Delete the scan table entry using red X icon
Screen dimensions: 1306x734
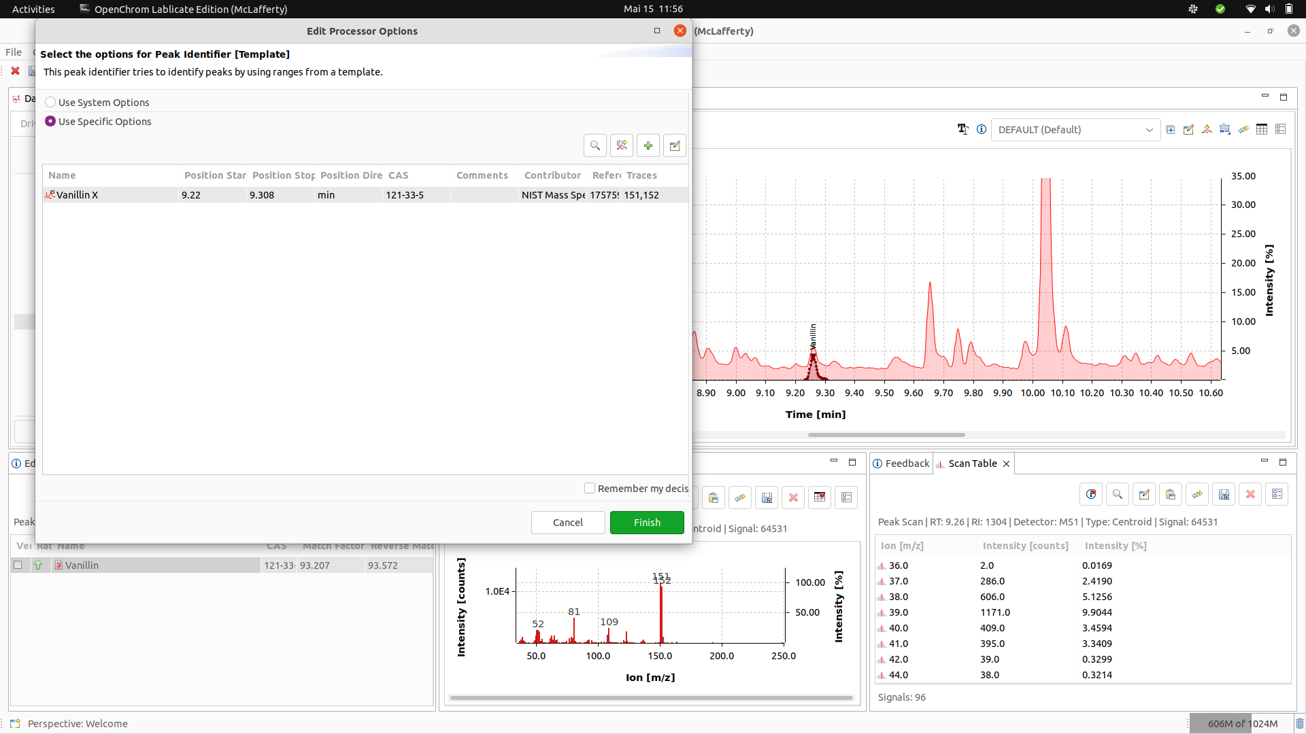click(x=1250, y=494)
